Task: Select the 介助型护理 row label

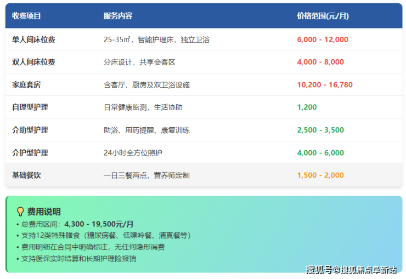Action: (30, 130)
